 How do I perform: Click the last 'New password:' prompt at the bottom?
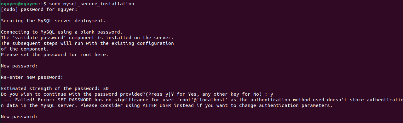click(x=20, y=117)
